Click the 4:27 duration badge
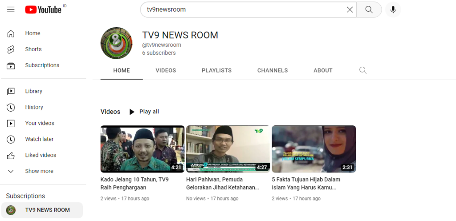This screenshot has height=221, width=456. click(262, 167)
